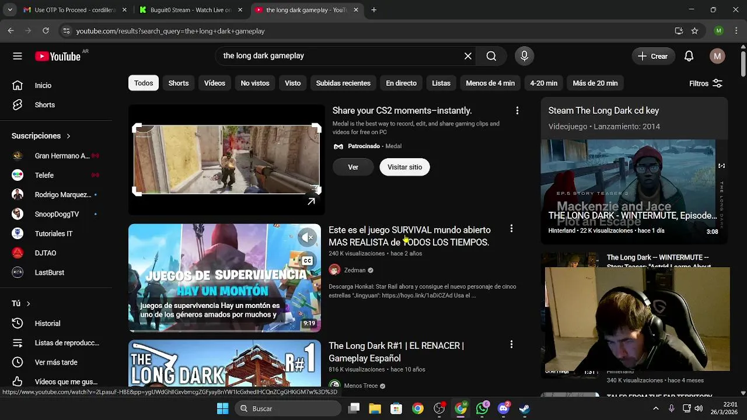Open Rodrigo Marquez... subscription
747x420 pixels.
point(56,195)
